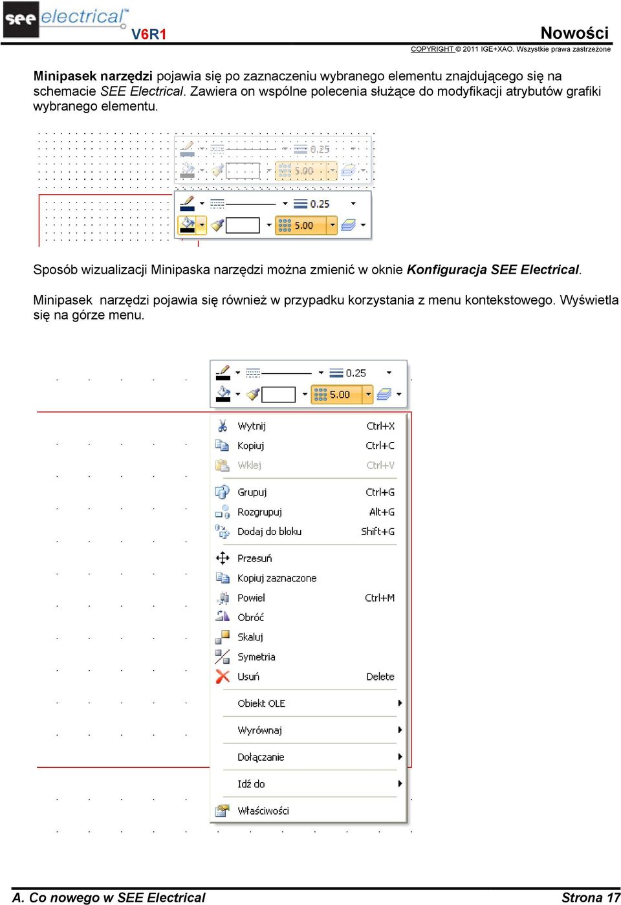
Task: Click line style icon in middle mini toolbar
Action: [x=217, y=204]
